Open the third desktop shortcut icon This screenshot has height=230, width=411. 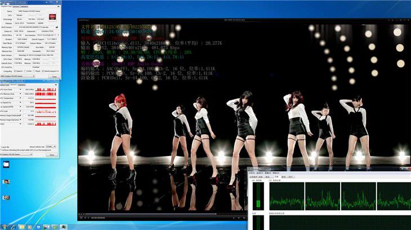(6, 197)
